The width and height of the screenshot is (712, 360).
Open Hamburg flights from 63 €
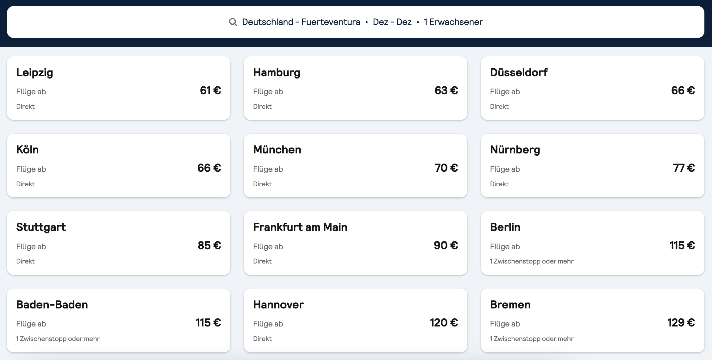pos(355,88)
